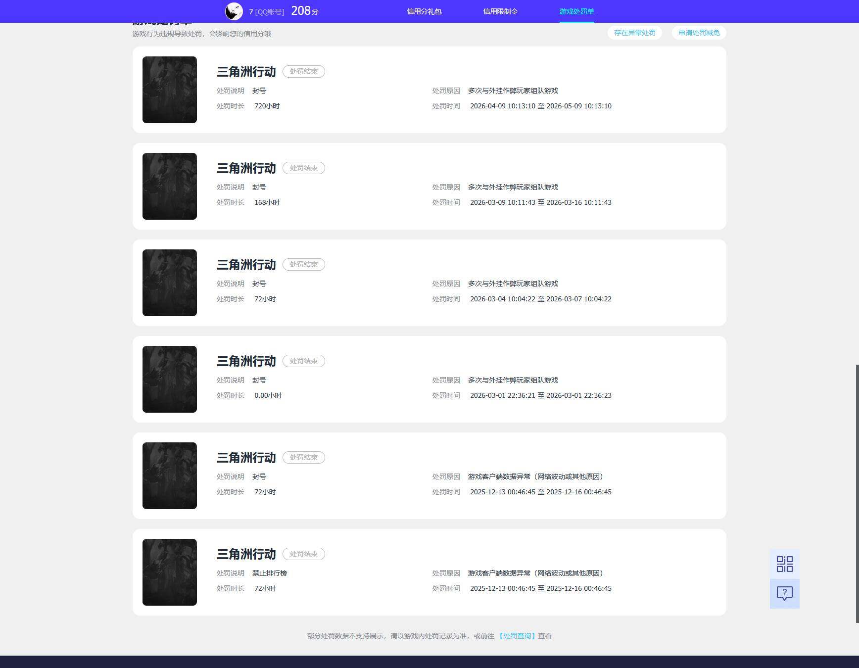Click game thumbnail of 720小时 penalty
The height and width of the screenshot is (668, 859).
point(170,90)
